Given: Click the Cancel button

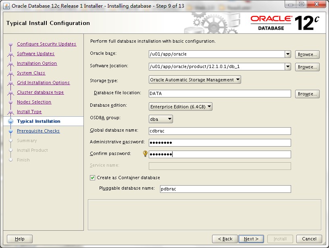Looking at the screenshot, I should click(x=309, y=239).
